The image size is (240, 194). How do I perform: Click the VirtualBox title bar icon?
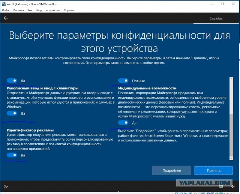pos(4,4)
